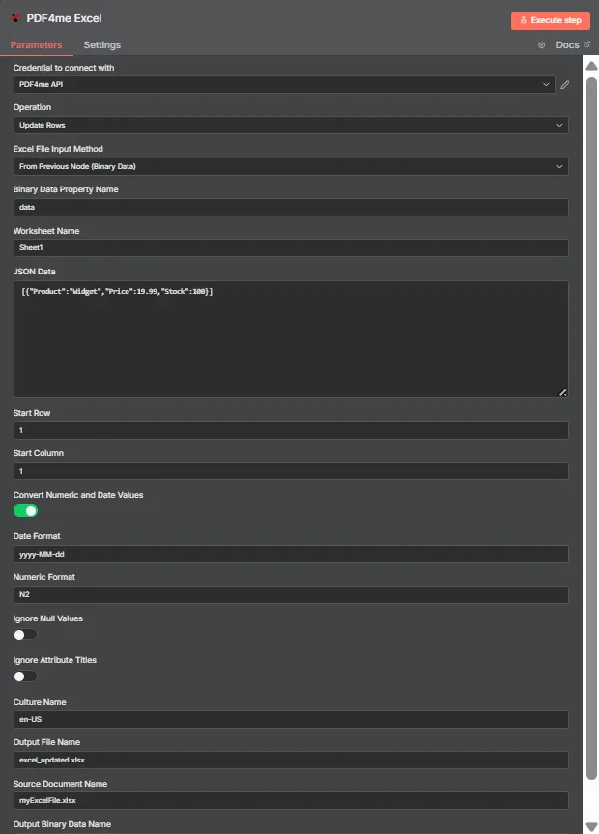Image resolution: width=599 pixels, height=834 pixels.
Task: Click the pencil icon to edit the credential
Action: coord(565,85)
